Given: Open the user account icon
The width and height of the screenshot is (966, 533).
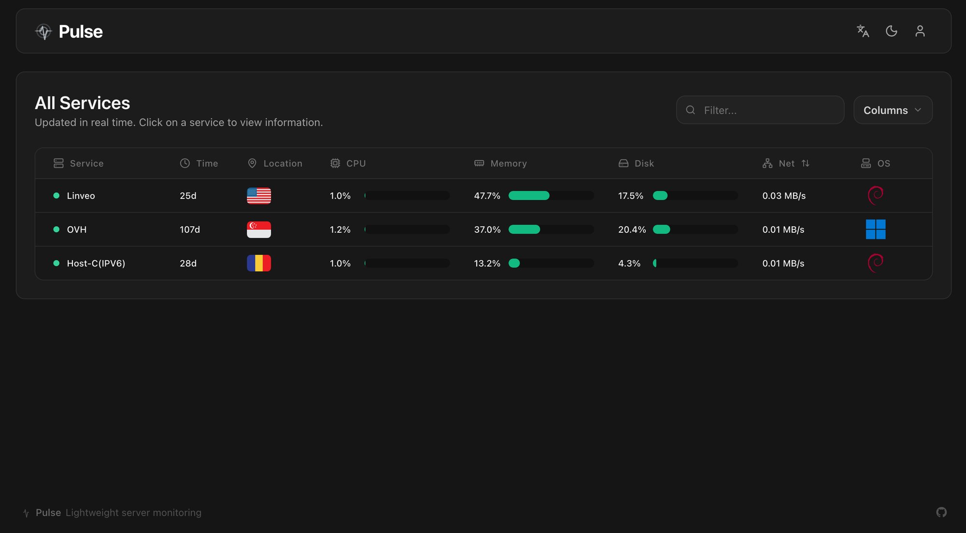Looking at the screenshot, I should 920,31.
